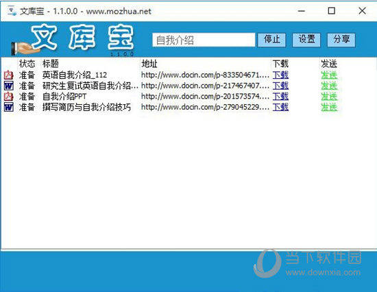Click address http://www.docin.com/p-279045229
Image resolution: width=377 pixels, height=292 pixels.
tap(205, 107)
